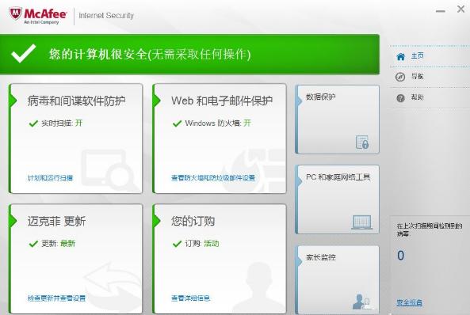Click the 病毒和间谍软件防护 heading

76,101
